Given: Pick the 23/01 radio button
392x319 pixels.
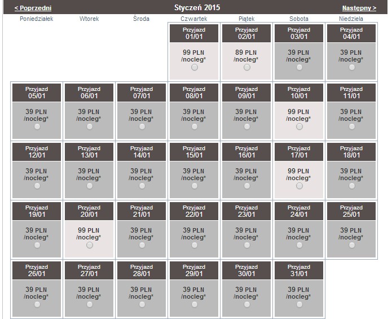Looking at the screenshot, I should 246,245.
